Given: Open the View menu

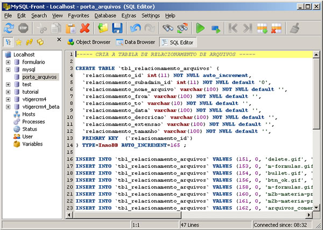Looking at the screenshot, I should (57, 16).
